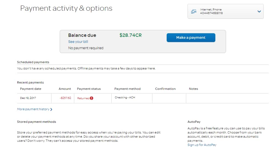Select the Dec 18, 2017 payment row date

28,98
